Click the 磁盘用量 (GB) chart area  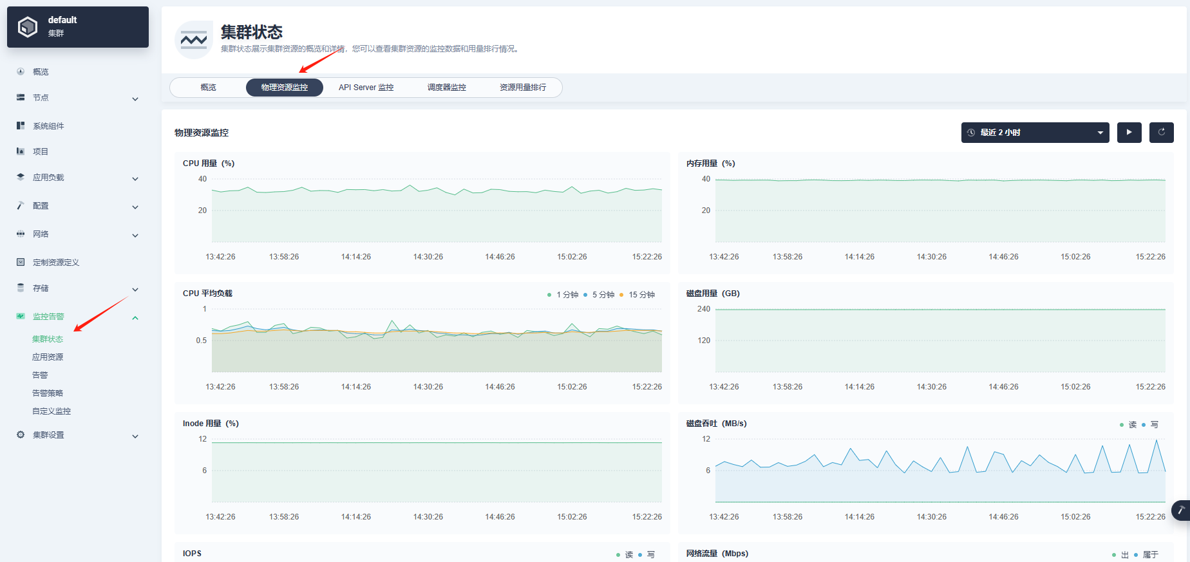(940, 341)
